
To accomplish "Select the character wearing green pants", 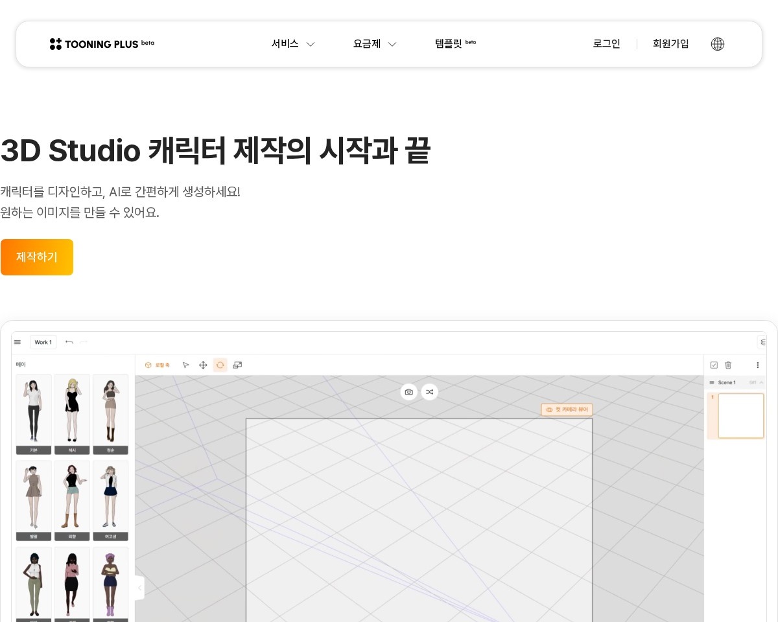I will click(34, 584).
